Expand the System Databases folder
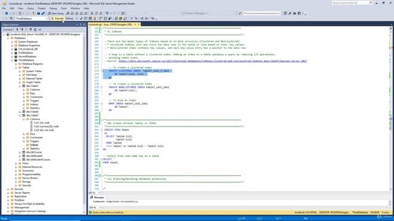This screenshot has height=221, width=394. point(12,42)
